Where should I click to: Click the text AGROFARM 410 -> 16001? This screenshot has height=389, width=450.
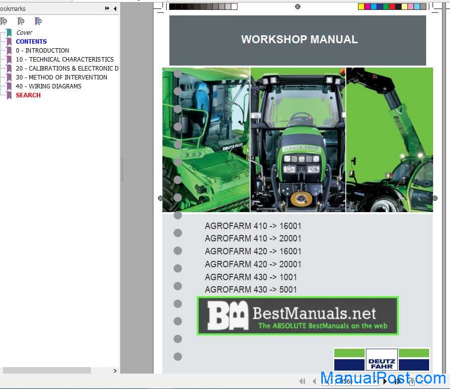click(x=253, y=226)
